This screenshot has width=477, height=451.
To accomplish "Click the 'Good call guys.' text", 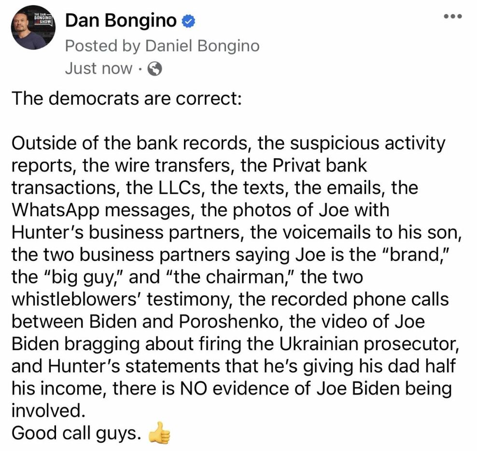I will point(76,433).
